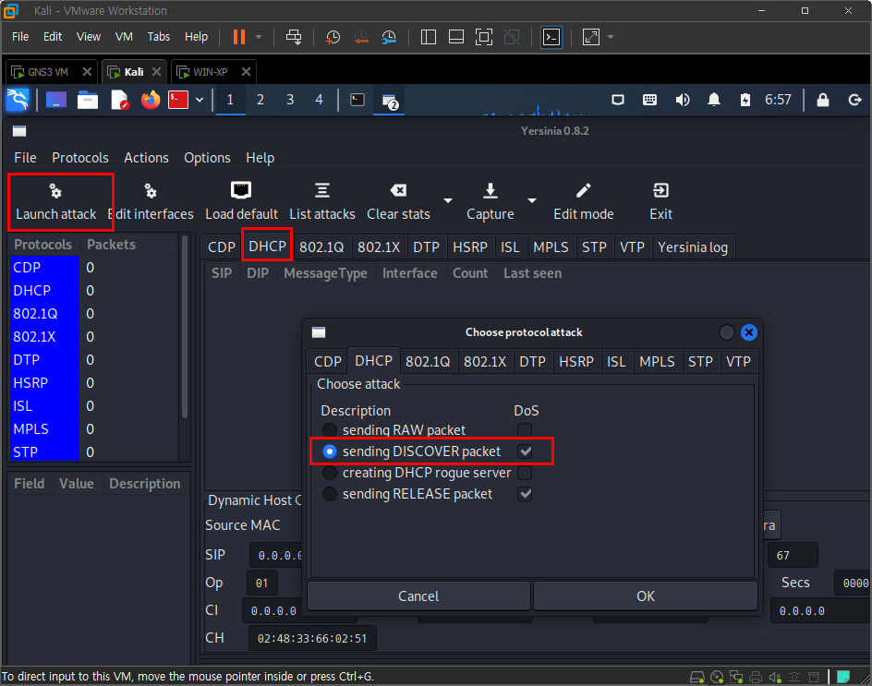Expand the Clear stats dropdown arrow
The width and height of the screenshot is (872, 686).
tap(448, 200)
